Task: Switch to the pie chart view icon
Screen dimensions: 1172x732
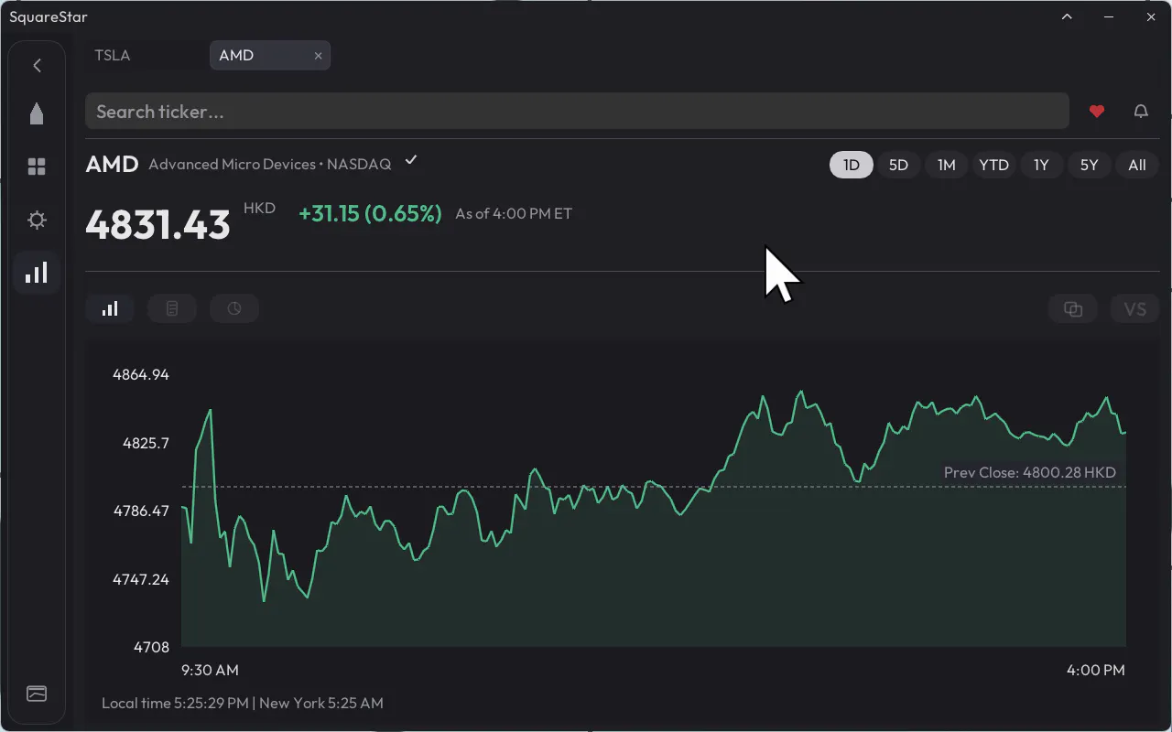Action: pyautogui.click(x=234, y=309)
